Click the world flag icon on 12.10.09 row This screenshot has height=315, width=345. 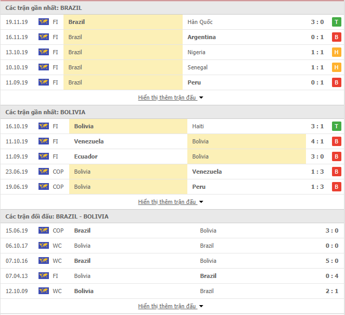click(x=44, y=291)
